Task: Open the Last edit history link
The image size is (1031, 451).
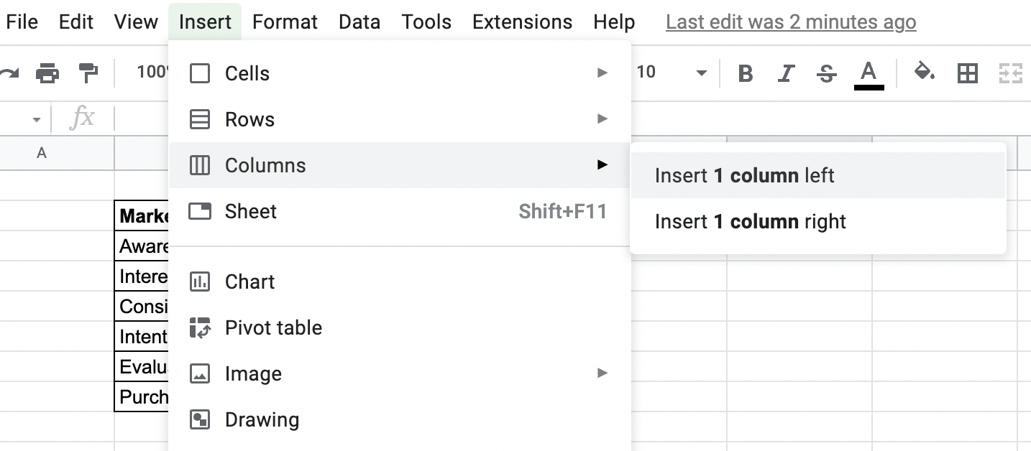Action: pos(791,22)
